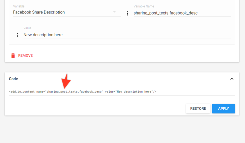Click the add_to_content tag in the code

coord(22,92)
